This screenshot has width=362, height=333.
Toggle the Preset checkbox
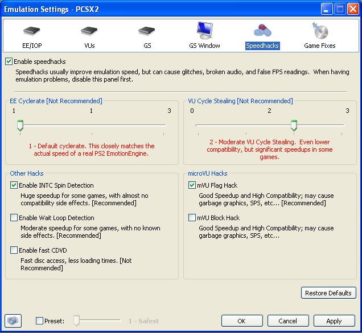39,321
